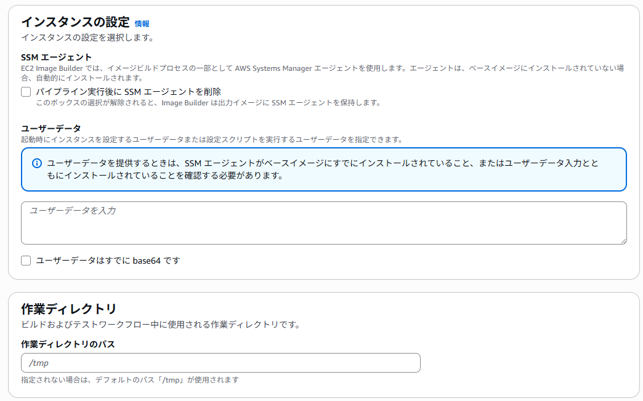Click the ユーザーデータを提供するときは alert message

[x=323, y=169]
